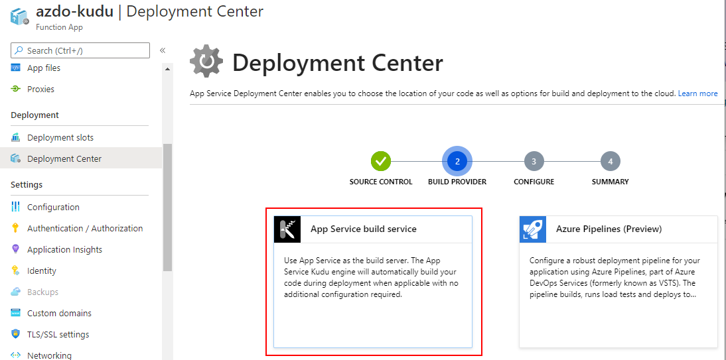This screenshot has height=360, width=726.
Task: Click the search magnifier icon
Action: [19, 50]
